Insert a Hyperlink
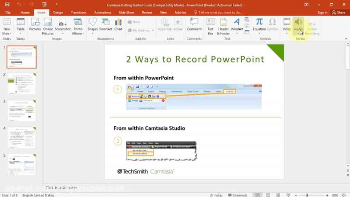This screenshot has width=350, height=197. [165, 25]
